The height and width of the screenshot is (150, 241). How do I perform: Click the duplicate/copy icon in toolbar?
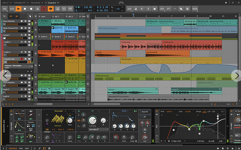click(x=181, y=9)
